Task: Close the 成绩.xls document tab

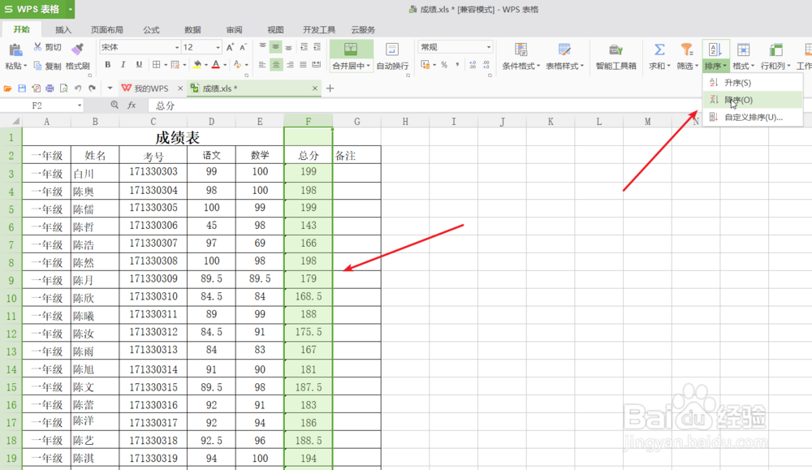Action: (x=314, y=88)
